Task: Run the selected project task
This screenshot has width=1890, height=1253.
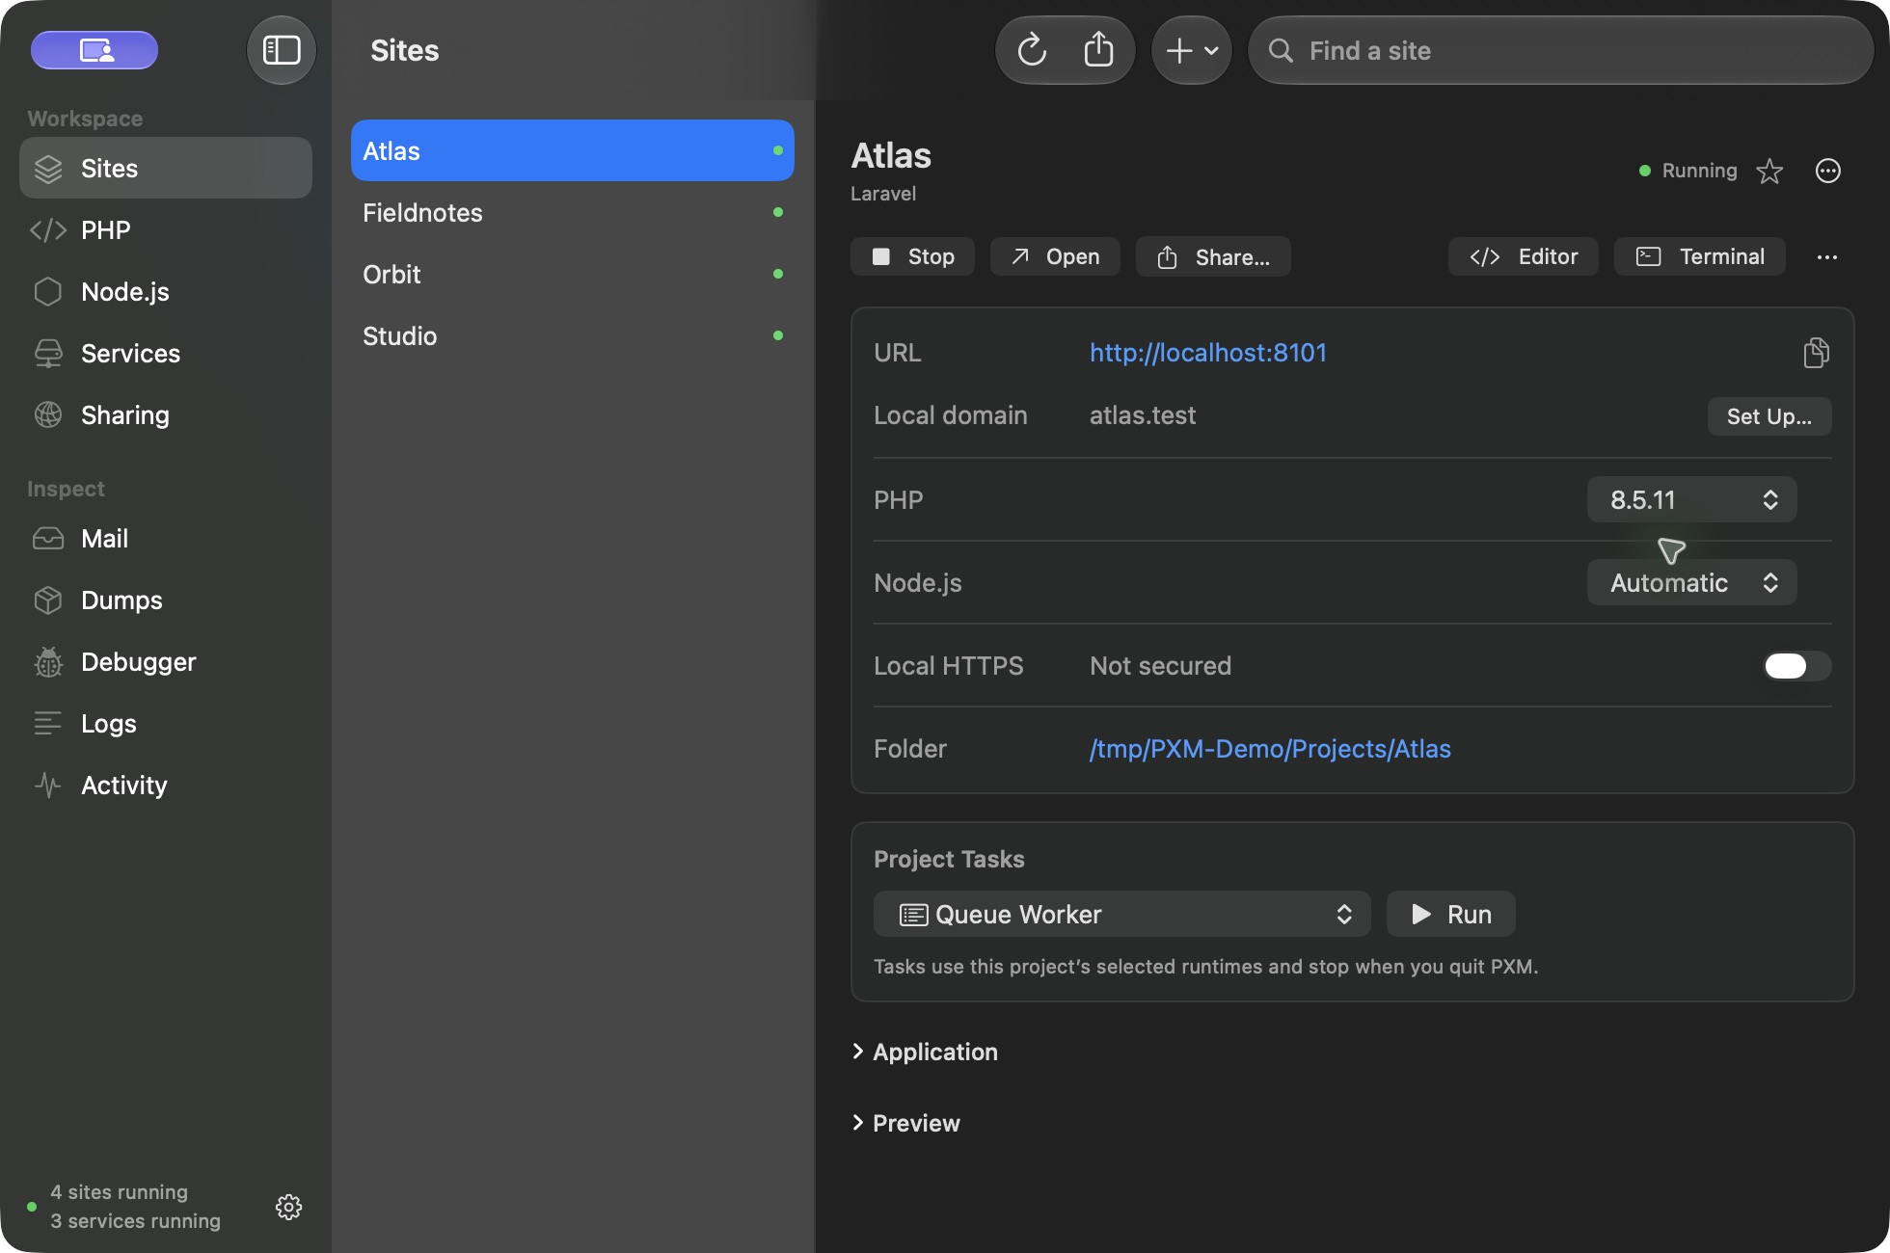Action: (x=1451, y=914)
